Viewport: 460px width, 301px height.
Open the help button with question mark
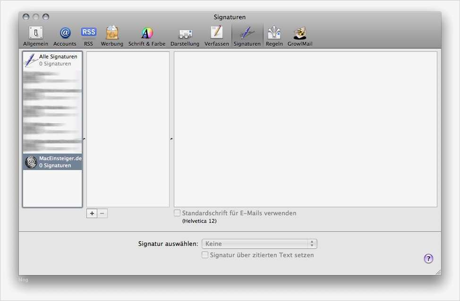428,259
